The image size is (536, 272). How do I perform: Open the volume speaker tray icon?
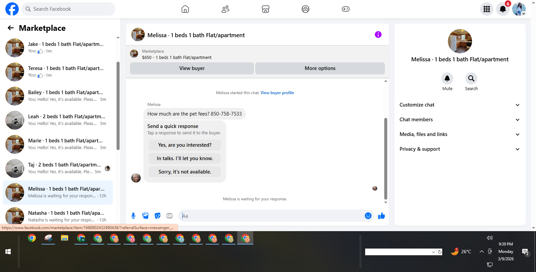point(490,238)
